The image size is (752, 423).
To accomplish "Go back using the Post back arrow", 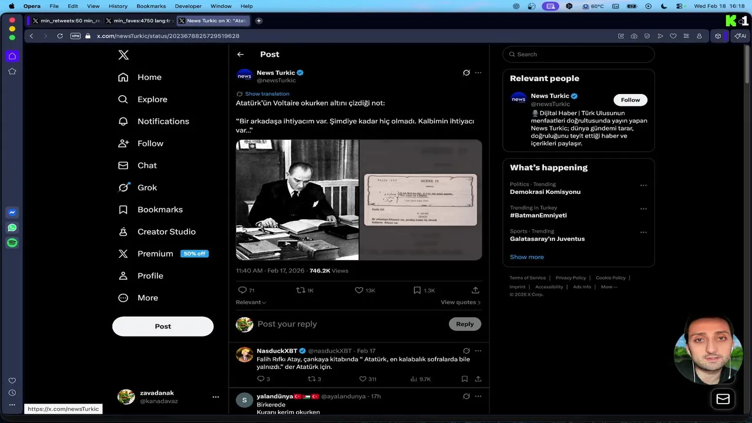I will (x=240, y=54).
